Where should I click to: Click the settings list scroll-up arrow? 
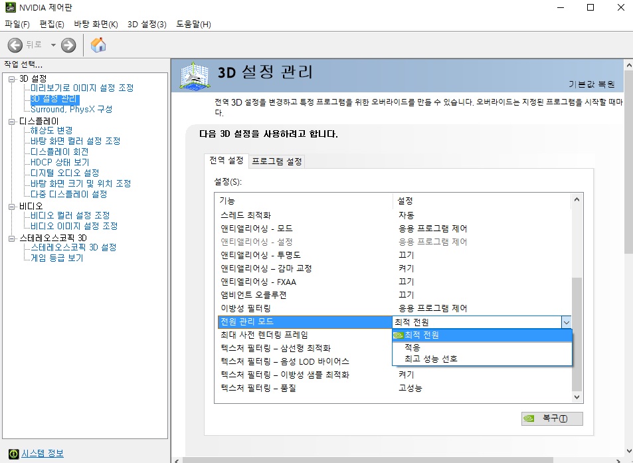pyautogui.click(x=577, y=199)
